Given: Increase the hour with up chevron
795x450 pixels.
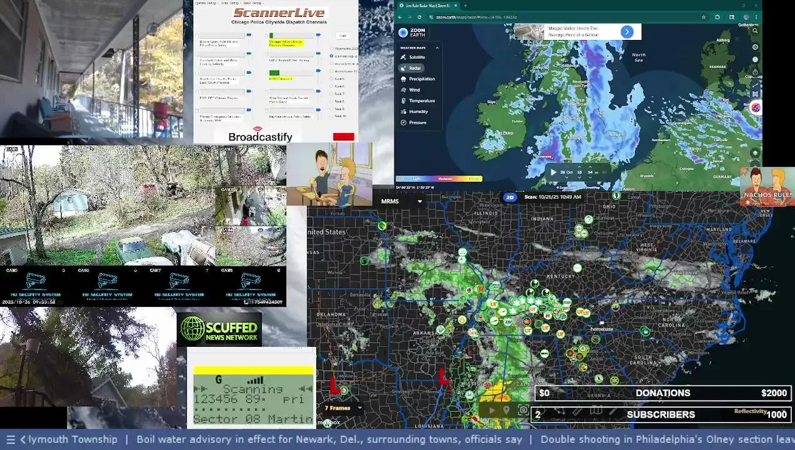Looking at the screenshot, I should [x=579, y=167].
